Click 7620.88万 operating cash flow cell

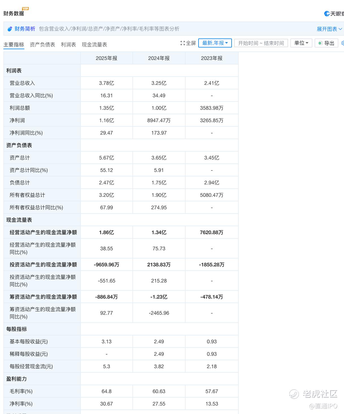tap(212, 232)
